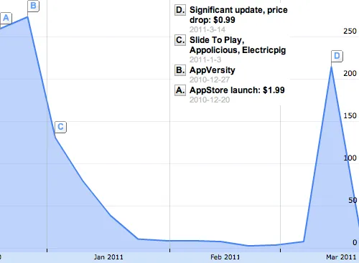Click the 'D.' letter box in annotations list
Screen dimensions: 359x263
[180, 10]
